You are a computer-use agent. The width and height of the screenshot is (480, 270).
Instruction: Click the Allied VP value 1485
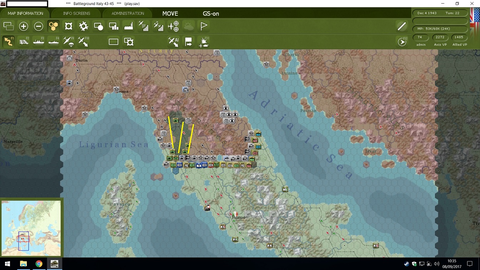tap(459, 37)
